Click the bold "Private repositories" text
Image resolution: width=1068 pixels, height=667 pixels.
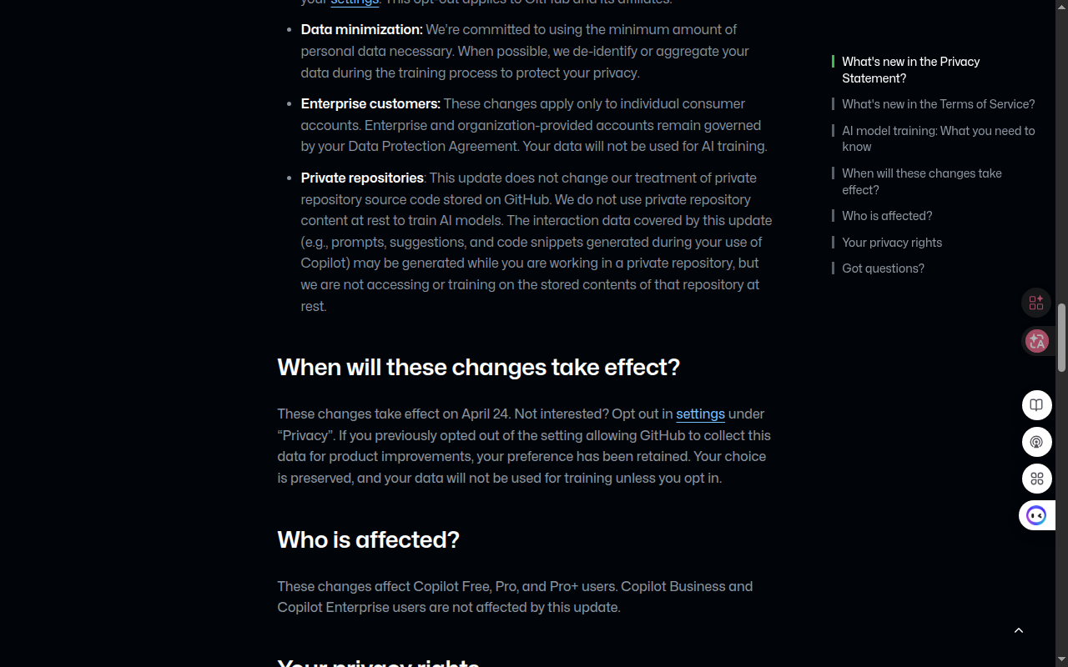(362, 178)
